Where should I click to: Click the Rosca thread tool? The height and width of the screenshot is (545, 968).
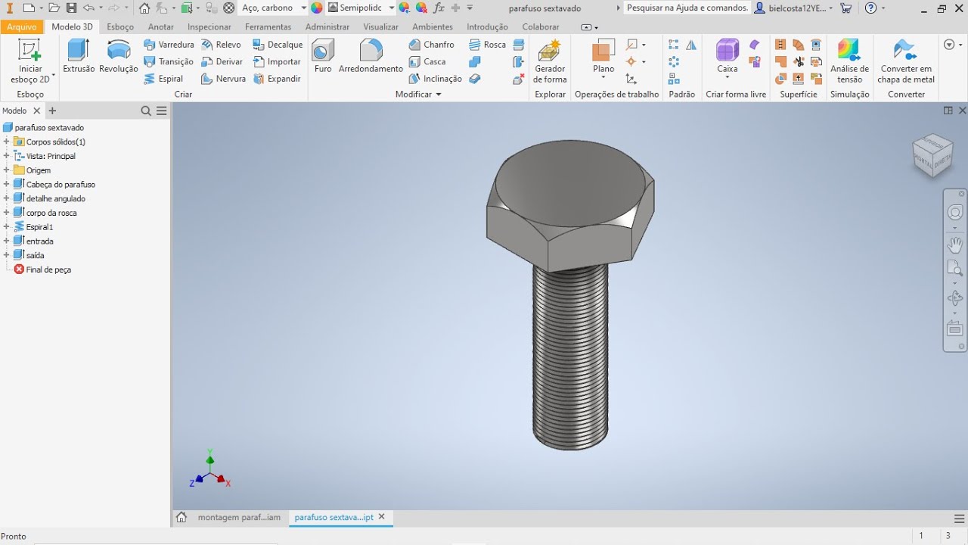(x=487, y=45)
